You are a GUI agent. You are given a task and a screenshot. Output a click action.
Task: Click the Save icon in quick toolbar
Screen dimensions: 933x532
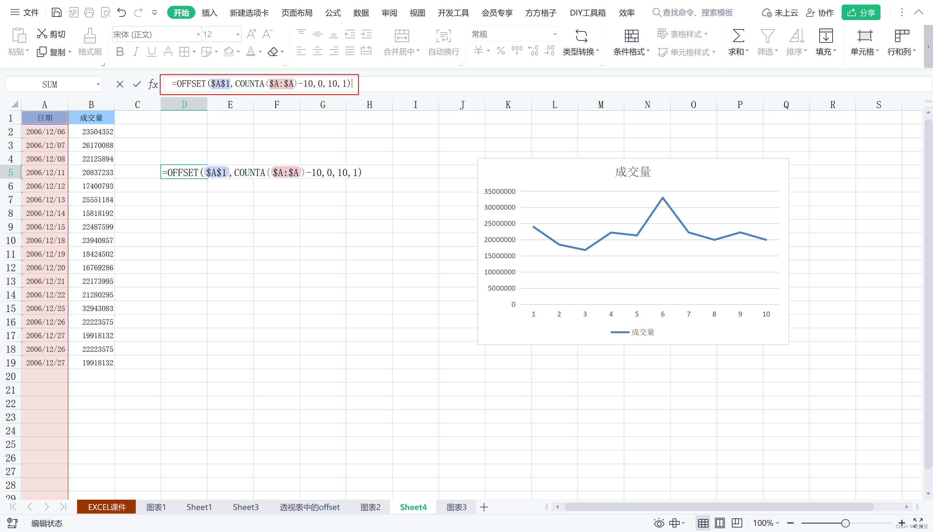[56, 13]
